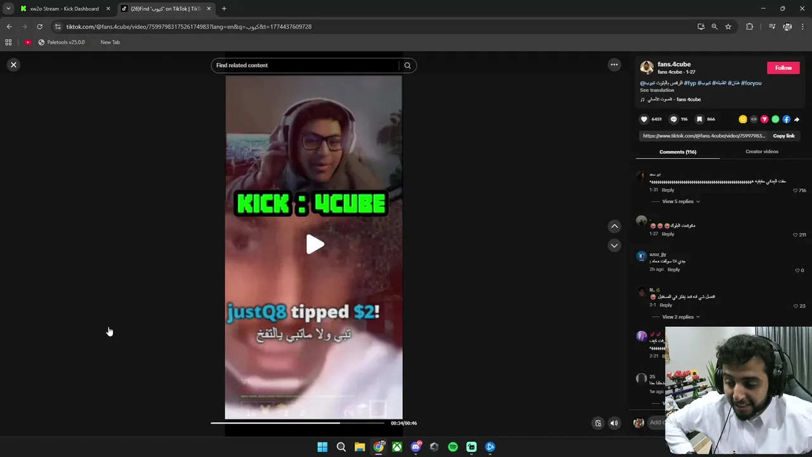Open the #fyp hashtag
The height and width of the screenshot is (457, 812).
[690, 83]
